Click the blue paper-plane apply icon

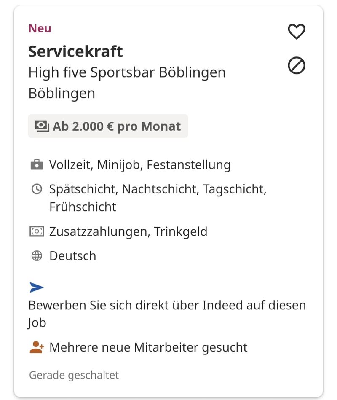[37, 287]
